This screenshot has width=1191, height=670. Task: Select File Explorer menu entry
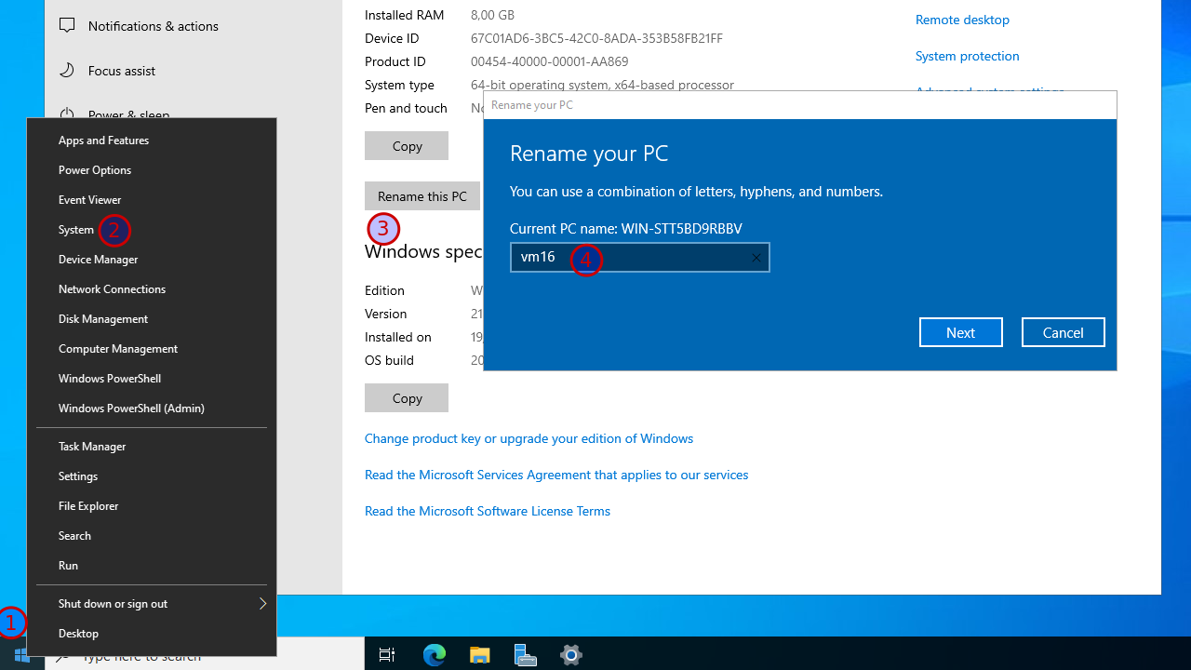152,506
